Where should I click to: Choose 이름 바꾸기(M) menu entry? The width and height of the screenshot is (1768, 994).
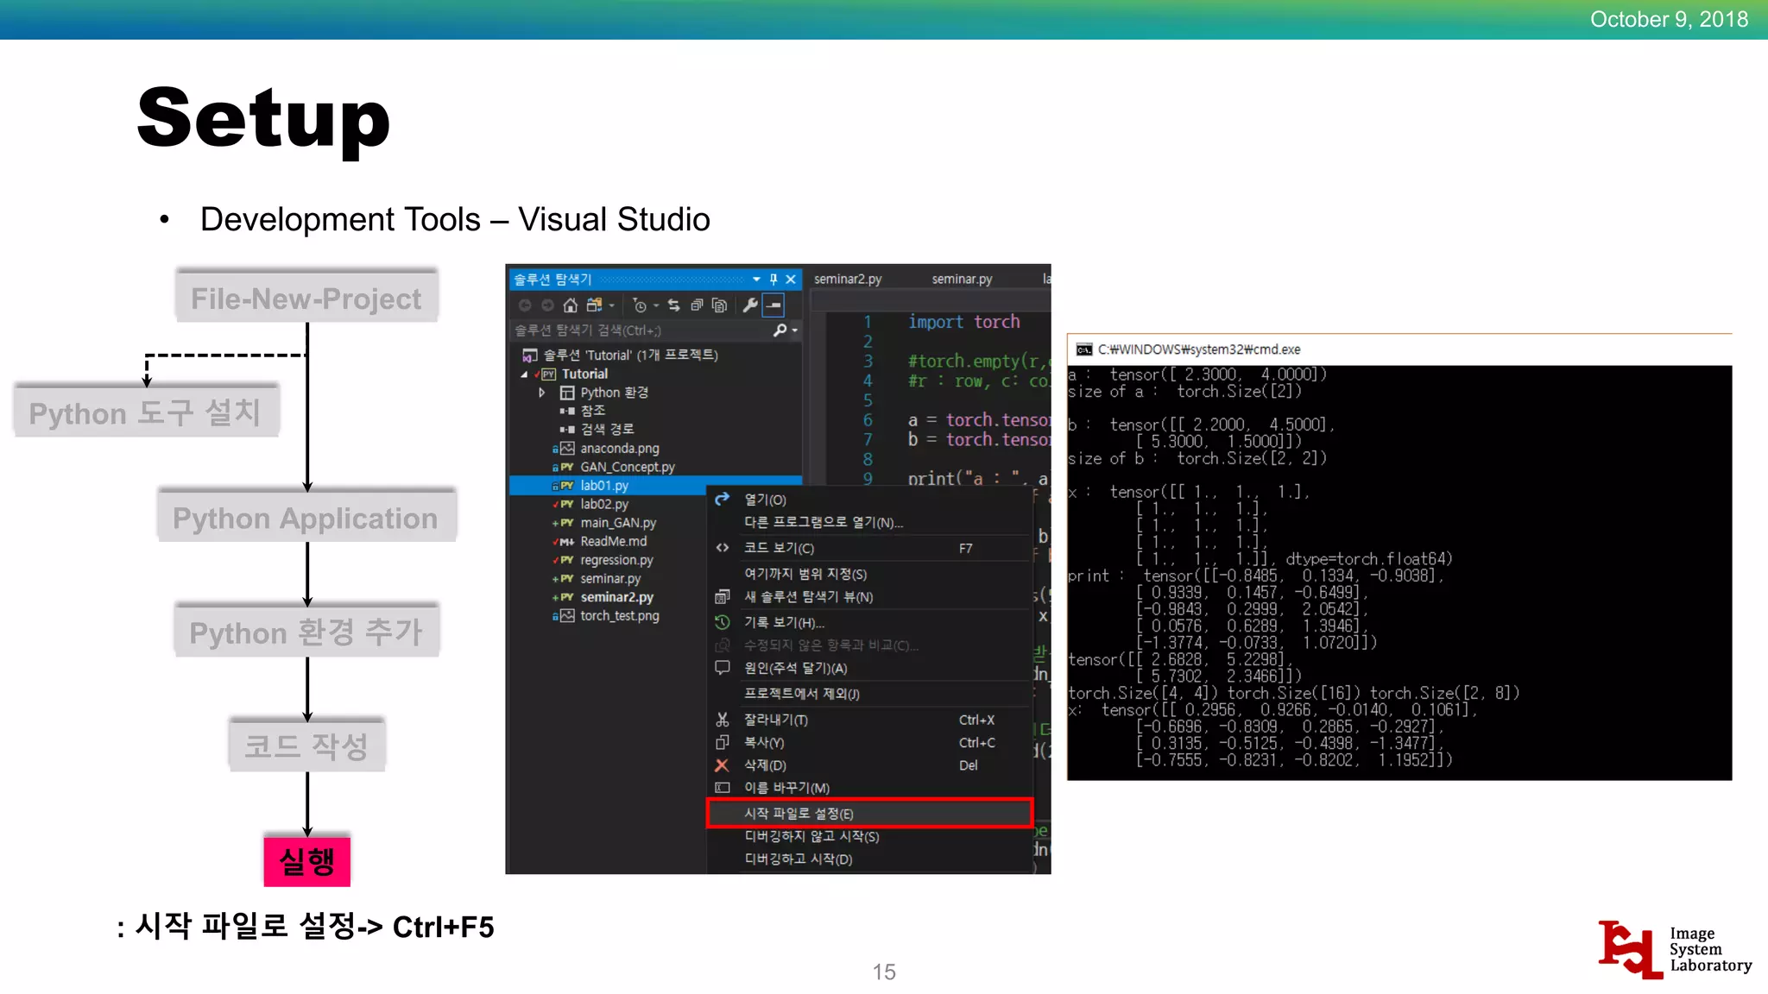coord(870,788)
